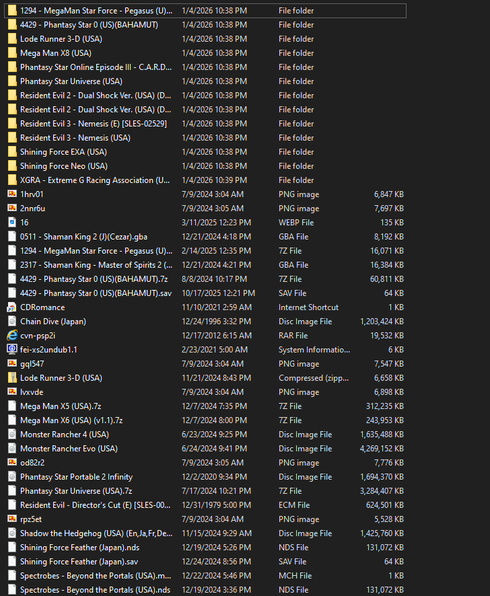This screenshot has height=596, width=490.
Task: Click the disc image icon for Monster Rancher 4 (USA)
Action: [12, 434]
